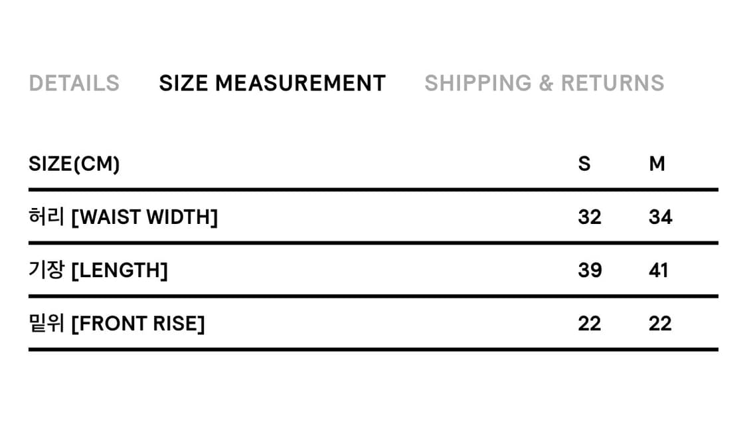Click the Korean word 허리 in waist row

pos(46,217)
